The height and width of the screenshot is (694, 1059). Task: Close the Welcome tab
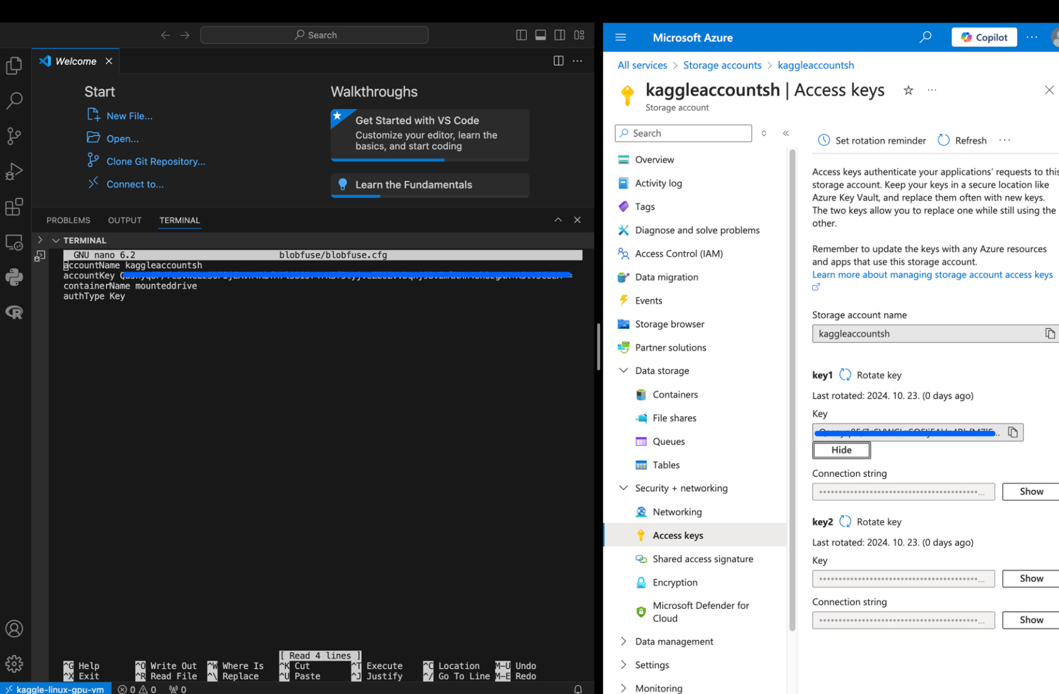(x=109, y=61)
